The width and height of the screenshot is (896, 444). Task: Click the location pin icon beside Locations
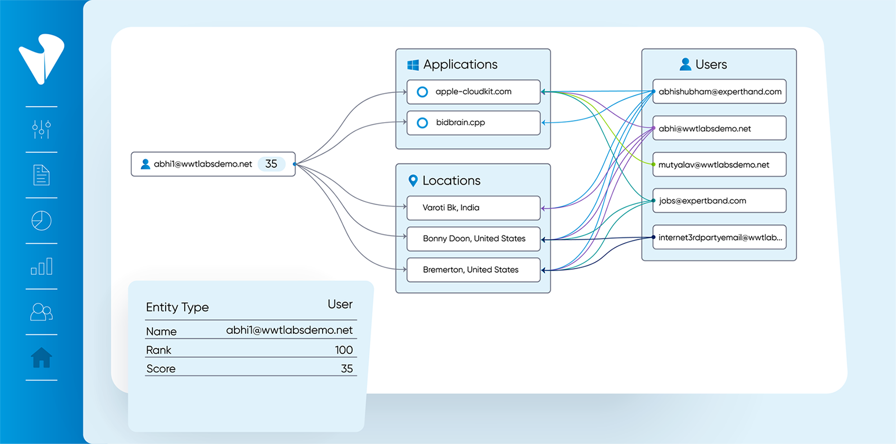(413, 181)
